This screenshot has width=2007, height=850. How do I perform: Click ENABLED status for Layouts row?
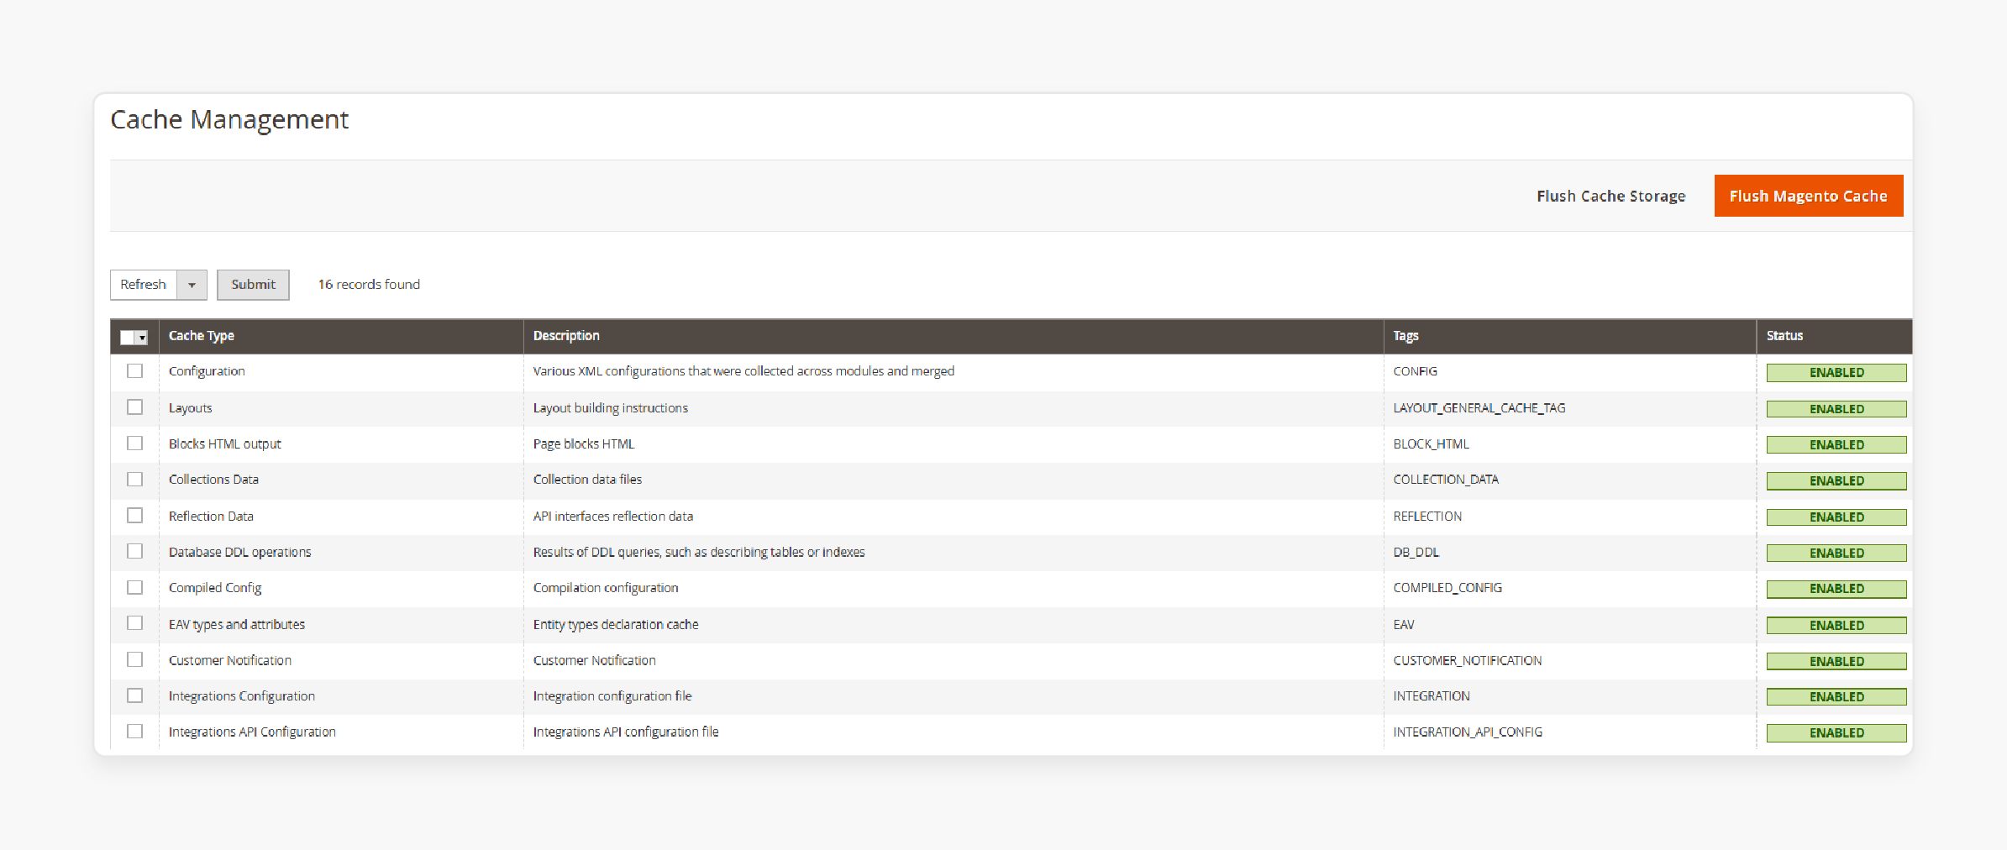click(1836, 409)
